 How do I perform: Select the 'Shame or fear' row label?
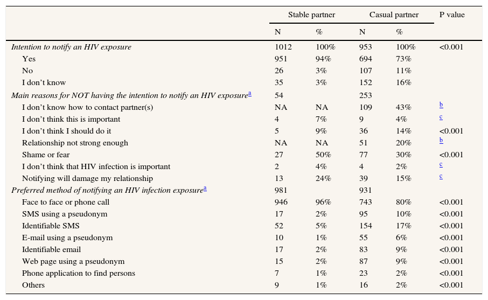[x=46, y=155]
